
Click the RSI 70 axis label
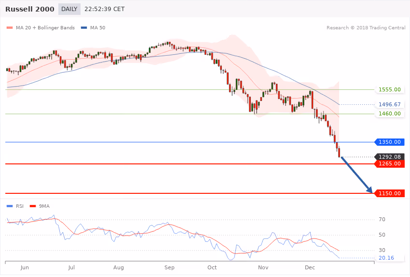pyautogui.click(x=382, y=219)
